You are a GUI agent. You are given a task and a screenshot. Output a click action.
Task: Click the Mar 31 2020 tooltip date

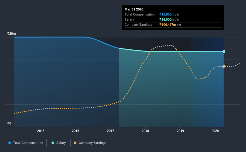(134, 9)
